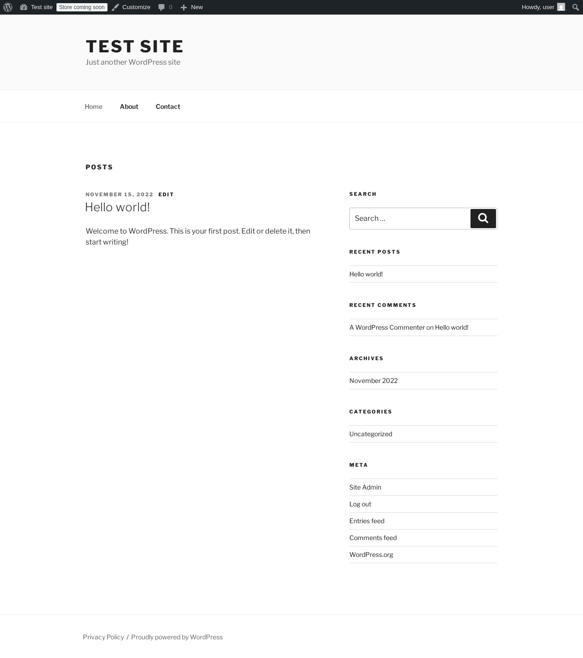
Task: Click the user avatar in admin bar
Action: point(561,7)
